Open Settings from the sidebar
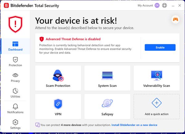The image size is (185, 134). [x=15, y=124]
